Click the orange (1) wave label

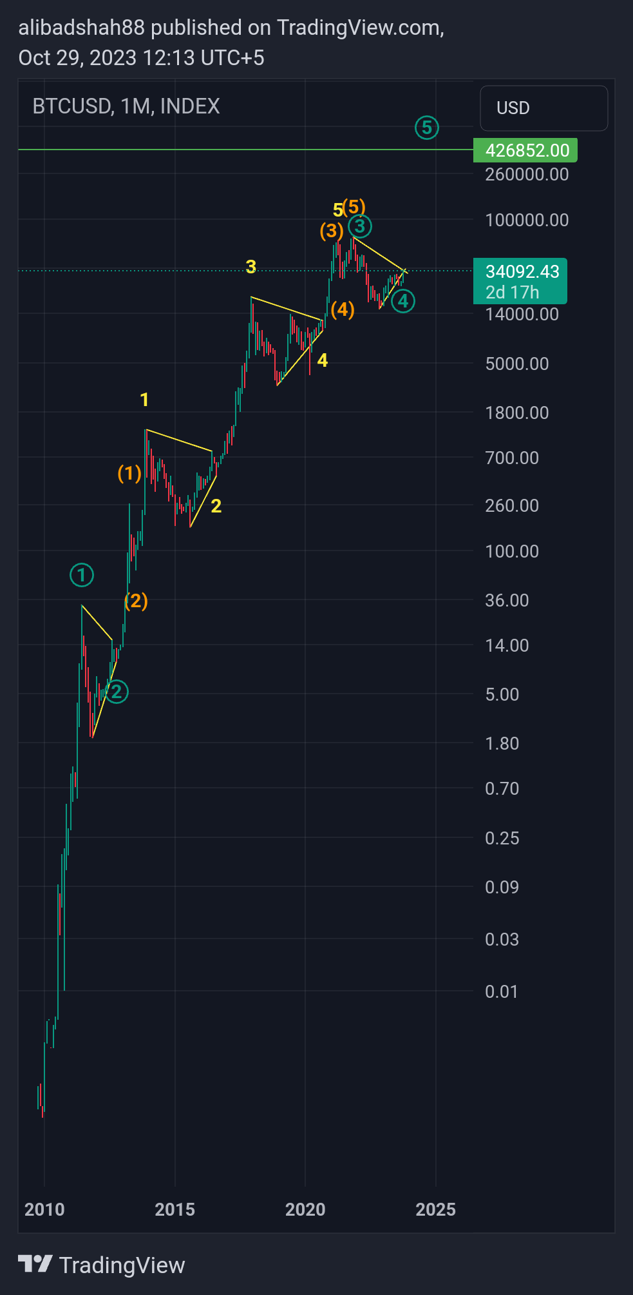pyautogui.click(x=129, y=474)
